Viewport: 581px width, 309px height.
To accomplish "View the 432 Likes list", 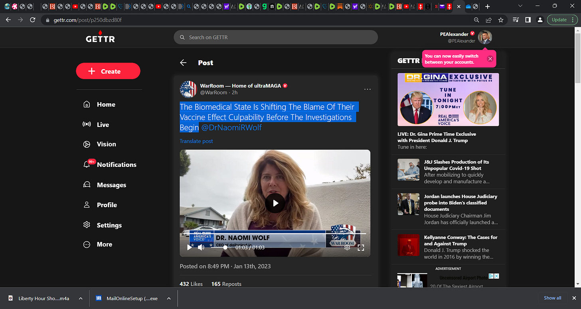I will 191,284.
